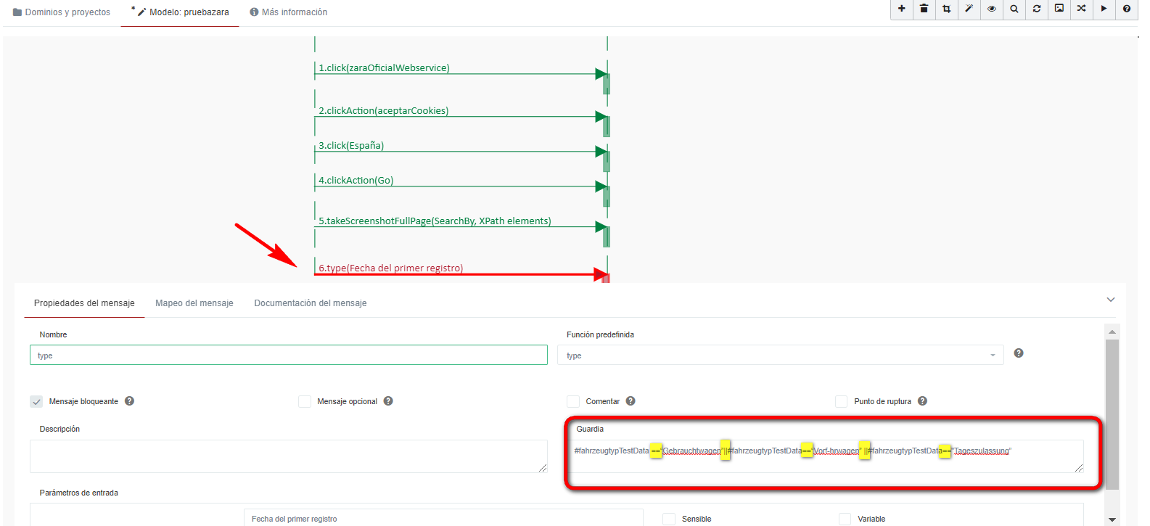Click the shuffle arrows icon
The image size is (1150, 526).
pos(1081,9)
